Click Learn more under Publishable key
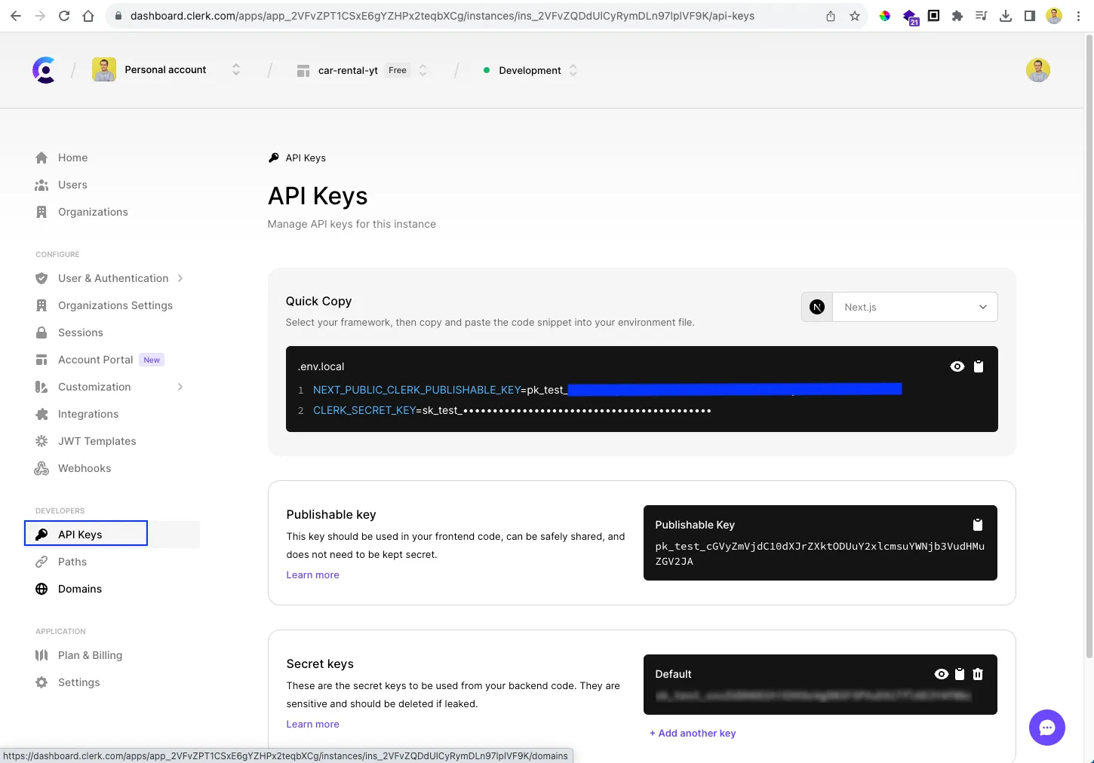Viewport: 1094px width, 763px height. coord(312,575)
